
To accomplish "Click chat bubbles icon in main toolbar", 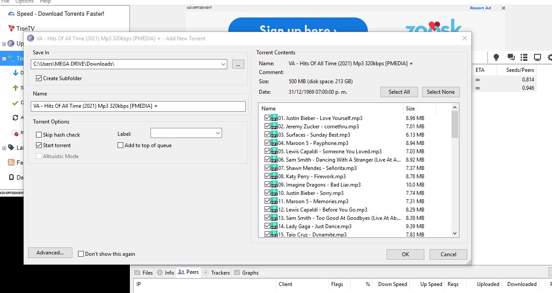I will [x=511, y=57].
